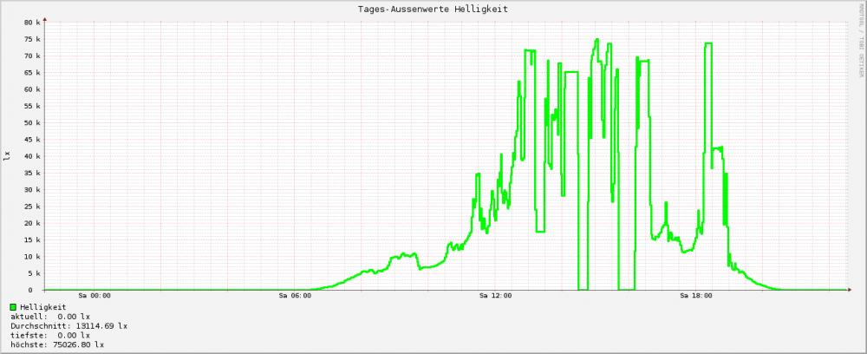867x354 pixels.
Task: Select the Sa 00:00 x-axis label
Action: [95, 297]
